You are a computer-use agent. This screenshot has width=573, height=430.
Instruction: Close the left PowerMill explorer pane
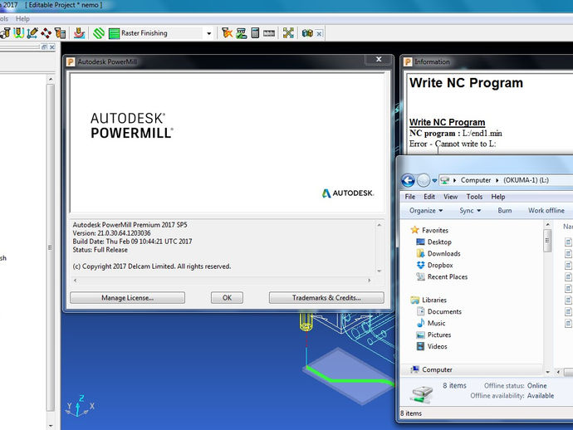click(x=51, y=46)
